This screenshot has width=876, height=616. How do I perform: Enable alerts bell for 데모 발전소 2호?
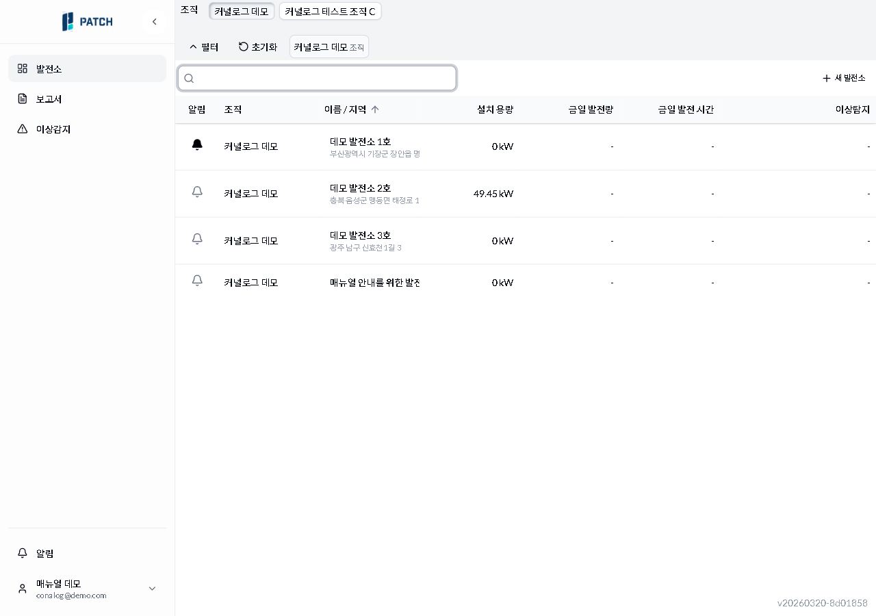point(197,192)
